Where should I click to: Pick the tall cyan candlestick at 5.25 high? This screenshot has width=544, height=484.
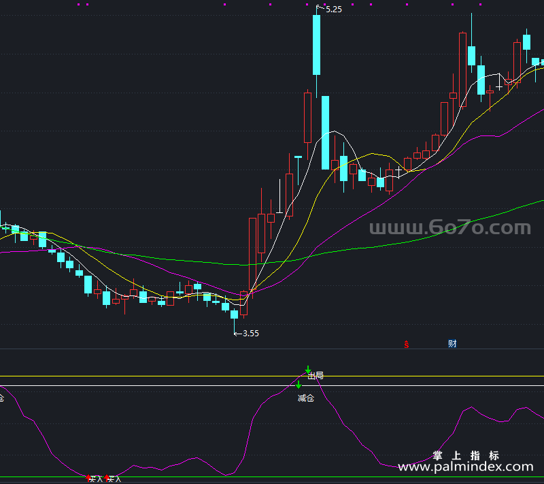tap(316, 45)
